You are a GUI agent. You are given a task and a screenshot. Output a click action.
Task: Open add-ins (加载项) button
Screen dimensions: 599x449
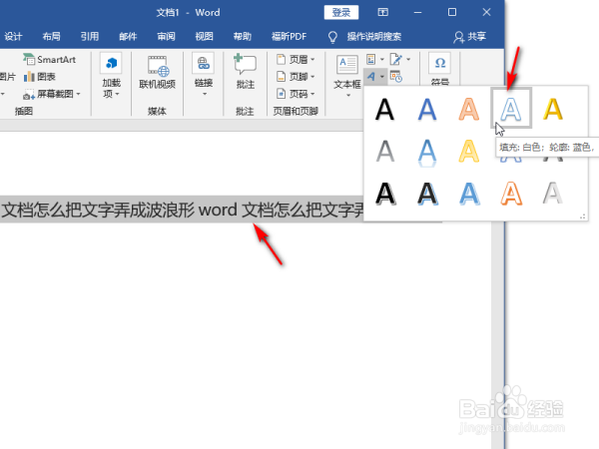tap(111, 76)
